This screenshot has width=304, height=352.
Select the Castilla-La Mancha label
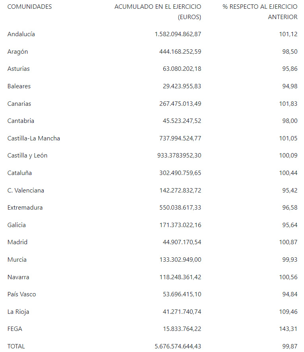(x=34, y=138)
